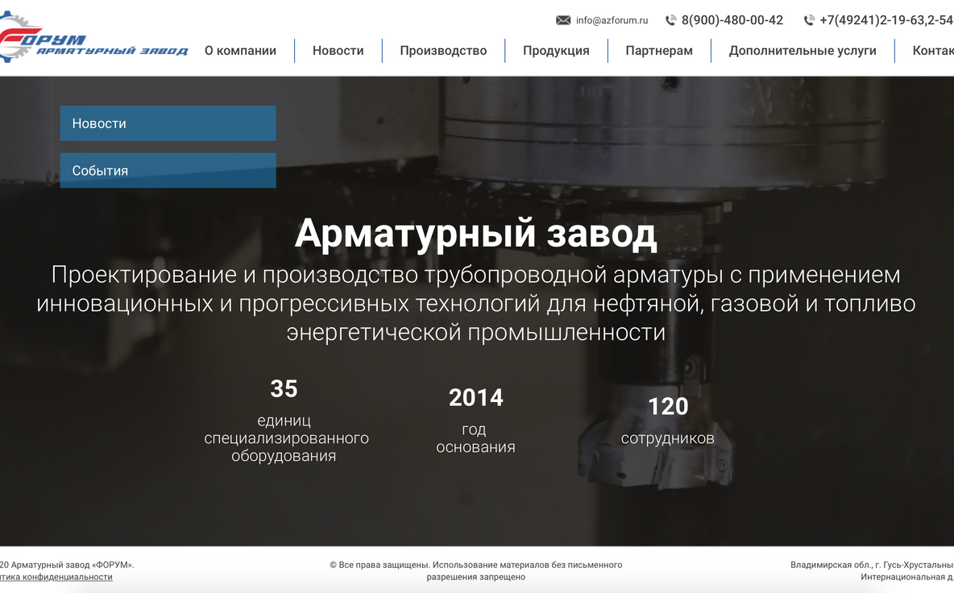Click the phone icon beside +7(49241)2-19-63
Viewport: 954px width, 593px height.
(x=809, y=20)
